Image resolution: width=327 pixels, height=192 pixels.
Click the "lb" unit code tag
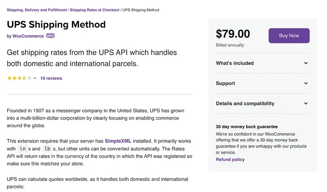[47, 149]
